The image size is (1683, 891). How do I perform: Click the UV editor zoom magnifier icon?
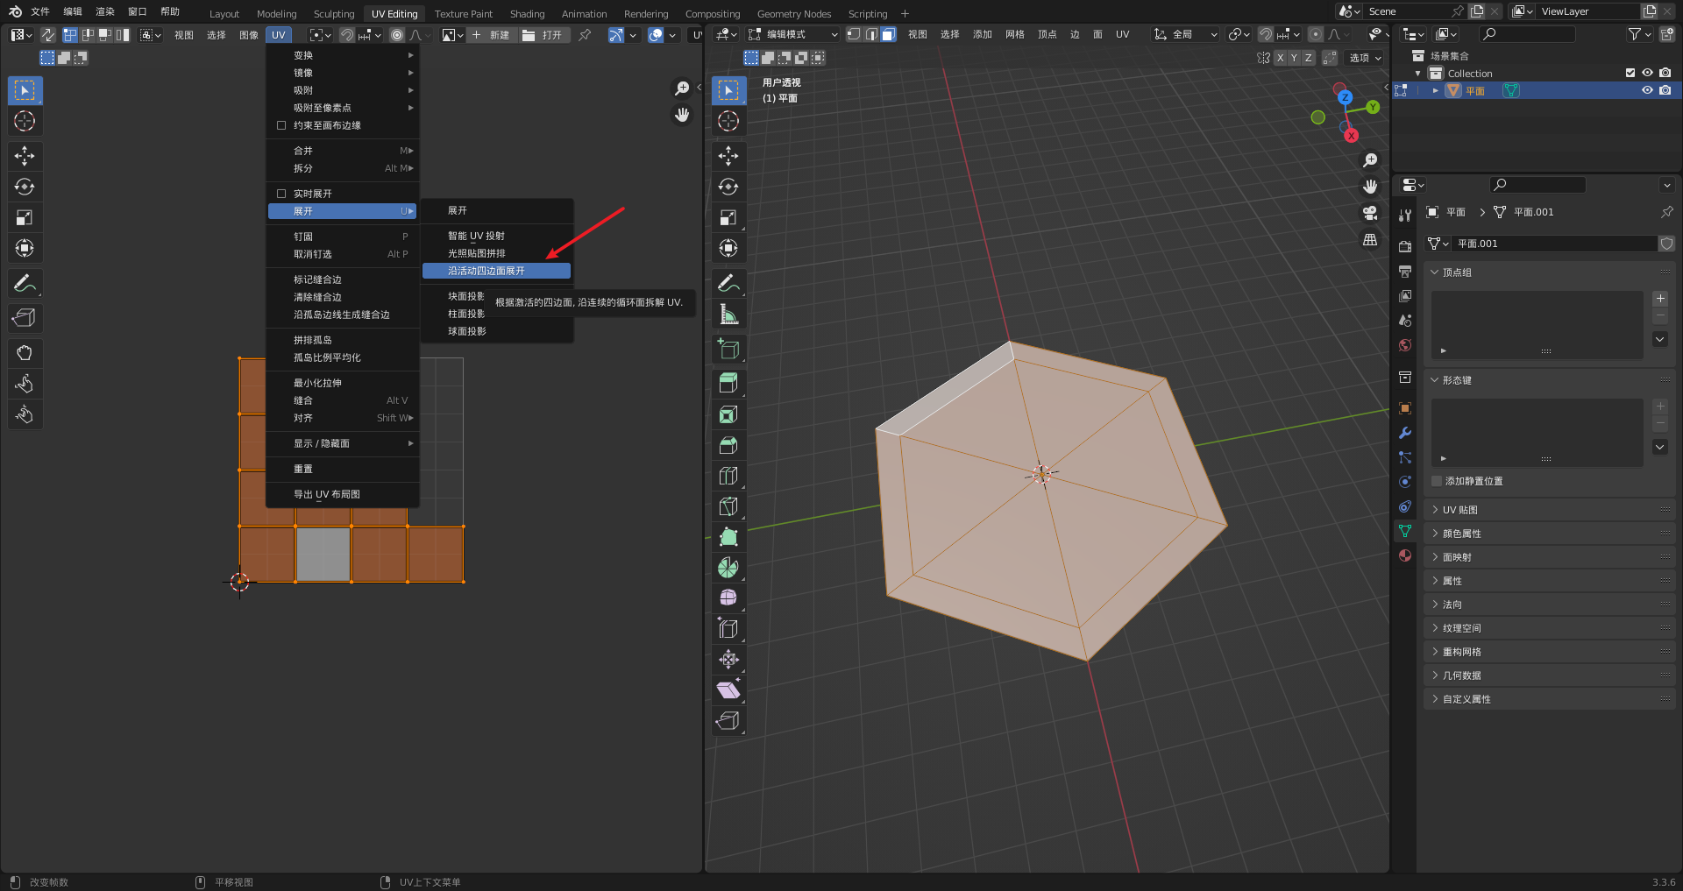pyautogui.click(x=682, y=88)
